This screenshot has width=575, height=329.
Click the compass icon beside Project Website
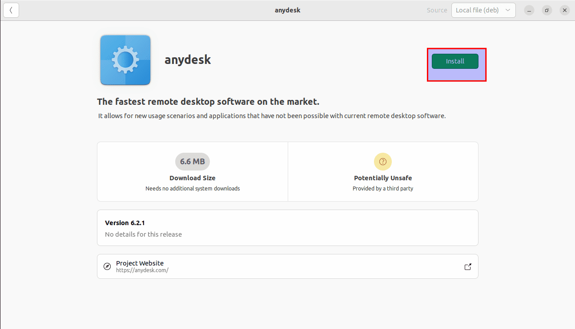tap(107, 267)
